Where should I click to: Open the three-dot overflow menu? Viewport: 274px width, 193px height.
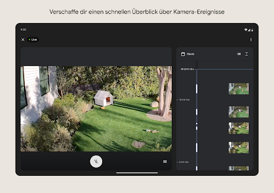point(251,40)
